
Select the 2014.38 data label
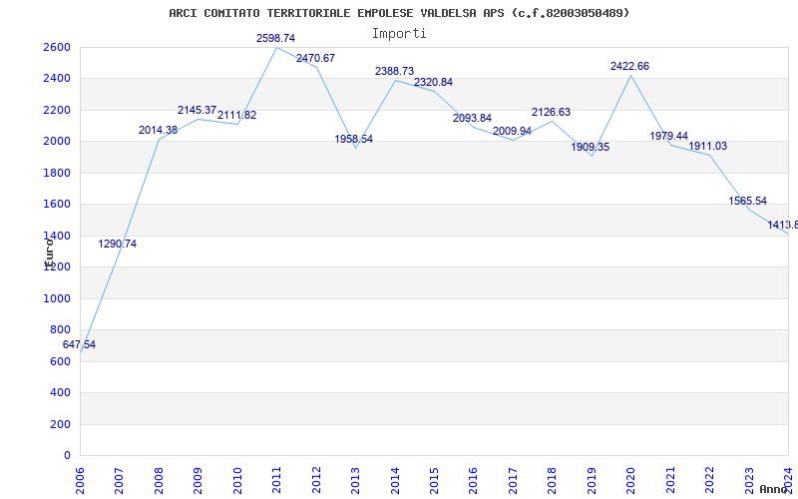(x=158, y=131)
